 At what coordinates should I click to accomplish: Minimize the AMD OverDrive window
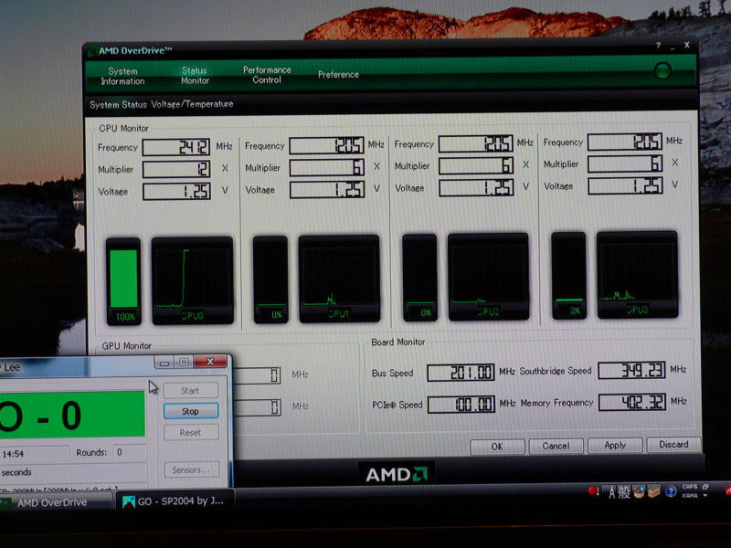pos(673,47)
